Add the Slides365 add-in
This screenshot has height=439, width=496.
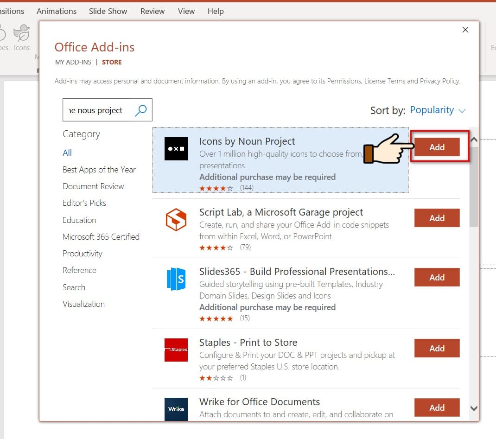(437, 277)
